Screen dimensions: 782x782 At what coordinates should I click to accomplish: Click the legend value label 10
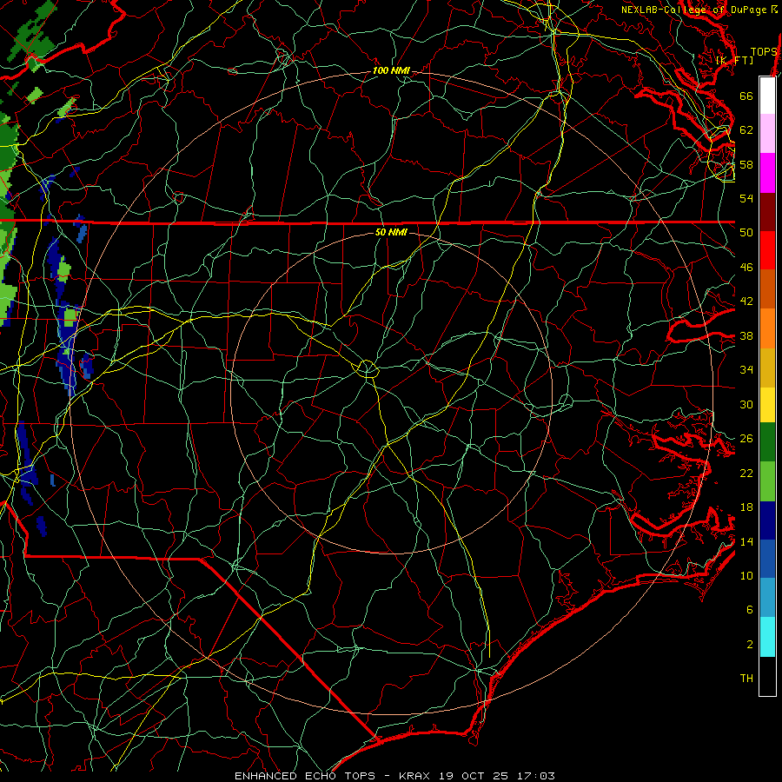[746, 575]
